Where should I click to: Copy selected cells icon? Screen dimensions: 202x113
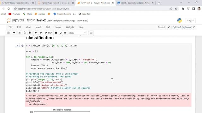(x=25, y=33)
